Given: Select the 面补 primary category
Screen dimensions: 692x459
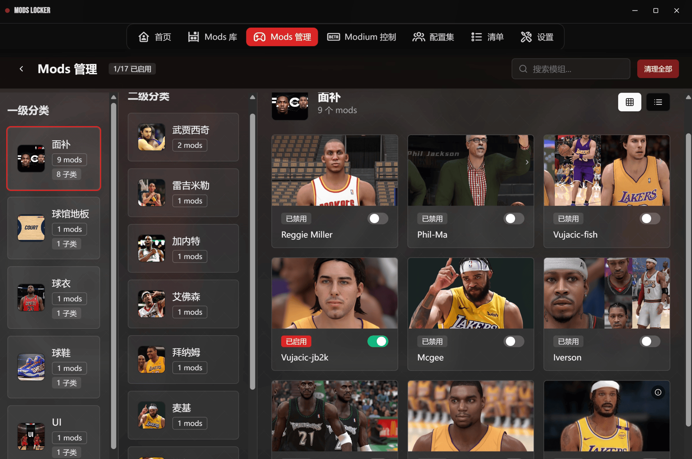Looking at the screenshot, I should tap(54, 159).
